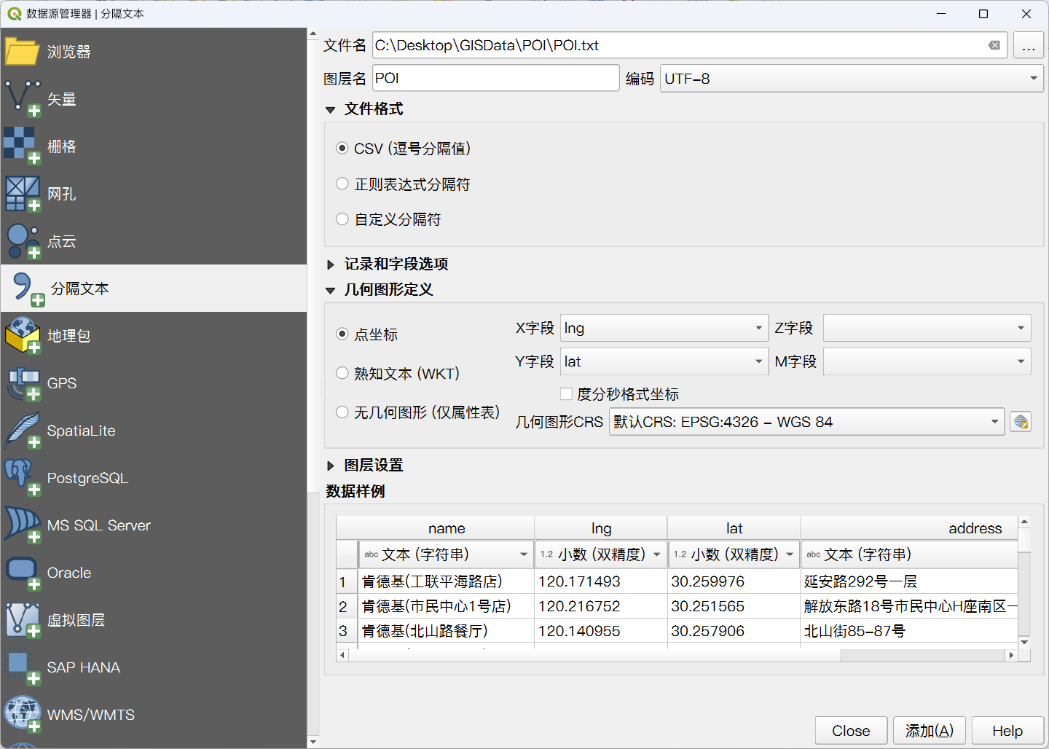Open the 编码 UTF-8 encoding dropdown
Image resolution: width=1049 pixels, height=749 pixels.
coord(852,79)
